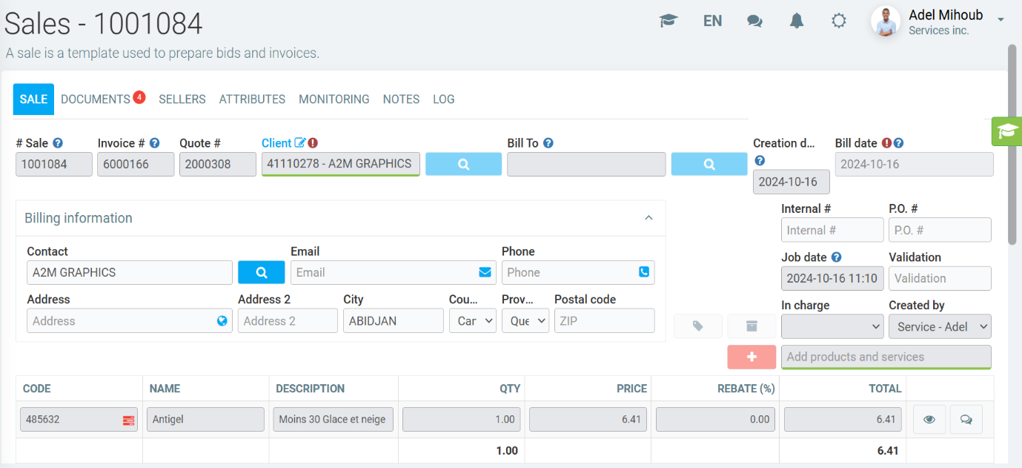This screenshot has height=468, width=1022.
Task: Open the Country dropdown
Action: coord(473,321)
